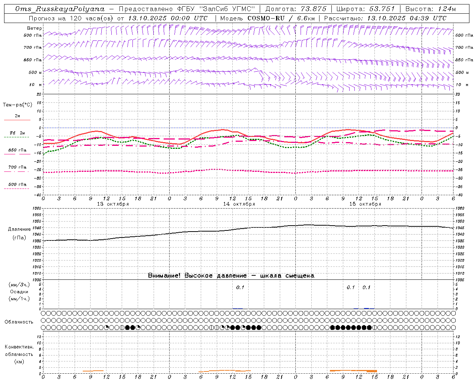Click the '13 октября' date label
The width and height of the screenshot is (475, 380).
pyautogui.click(x=113, y=204)
